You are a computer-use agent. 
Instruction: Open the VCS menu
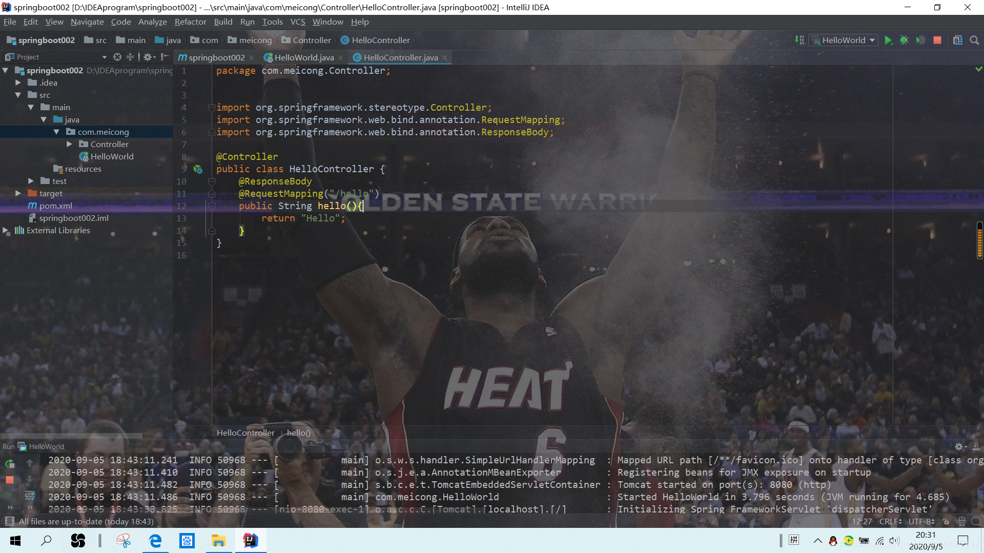298,22
